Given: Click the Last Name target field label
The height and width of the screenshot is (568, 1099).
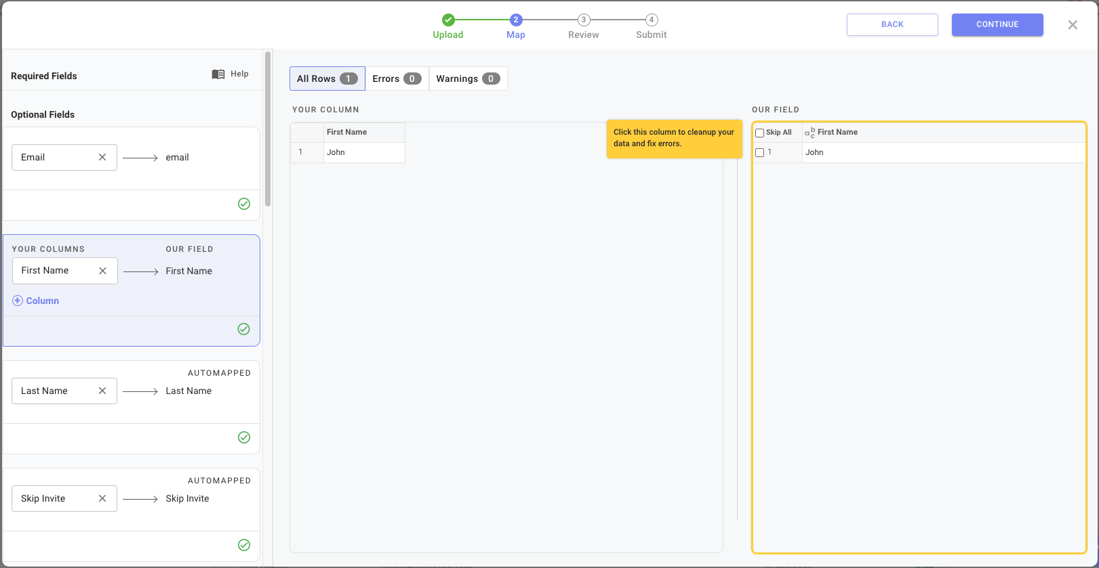Looking at the screenshot, I should (x=188, y=391).
